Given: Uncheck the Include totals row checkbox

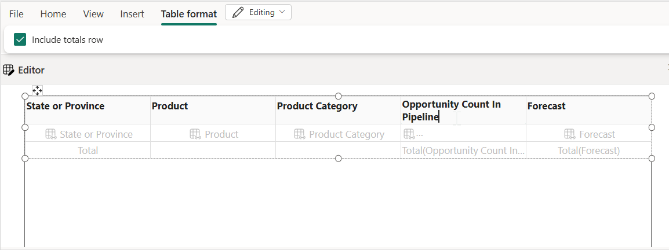Looking at the screenshot, I should click(20, 40).
